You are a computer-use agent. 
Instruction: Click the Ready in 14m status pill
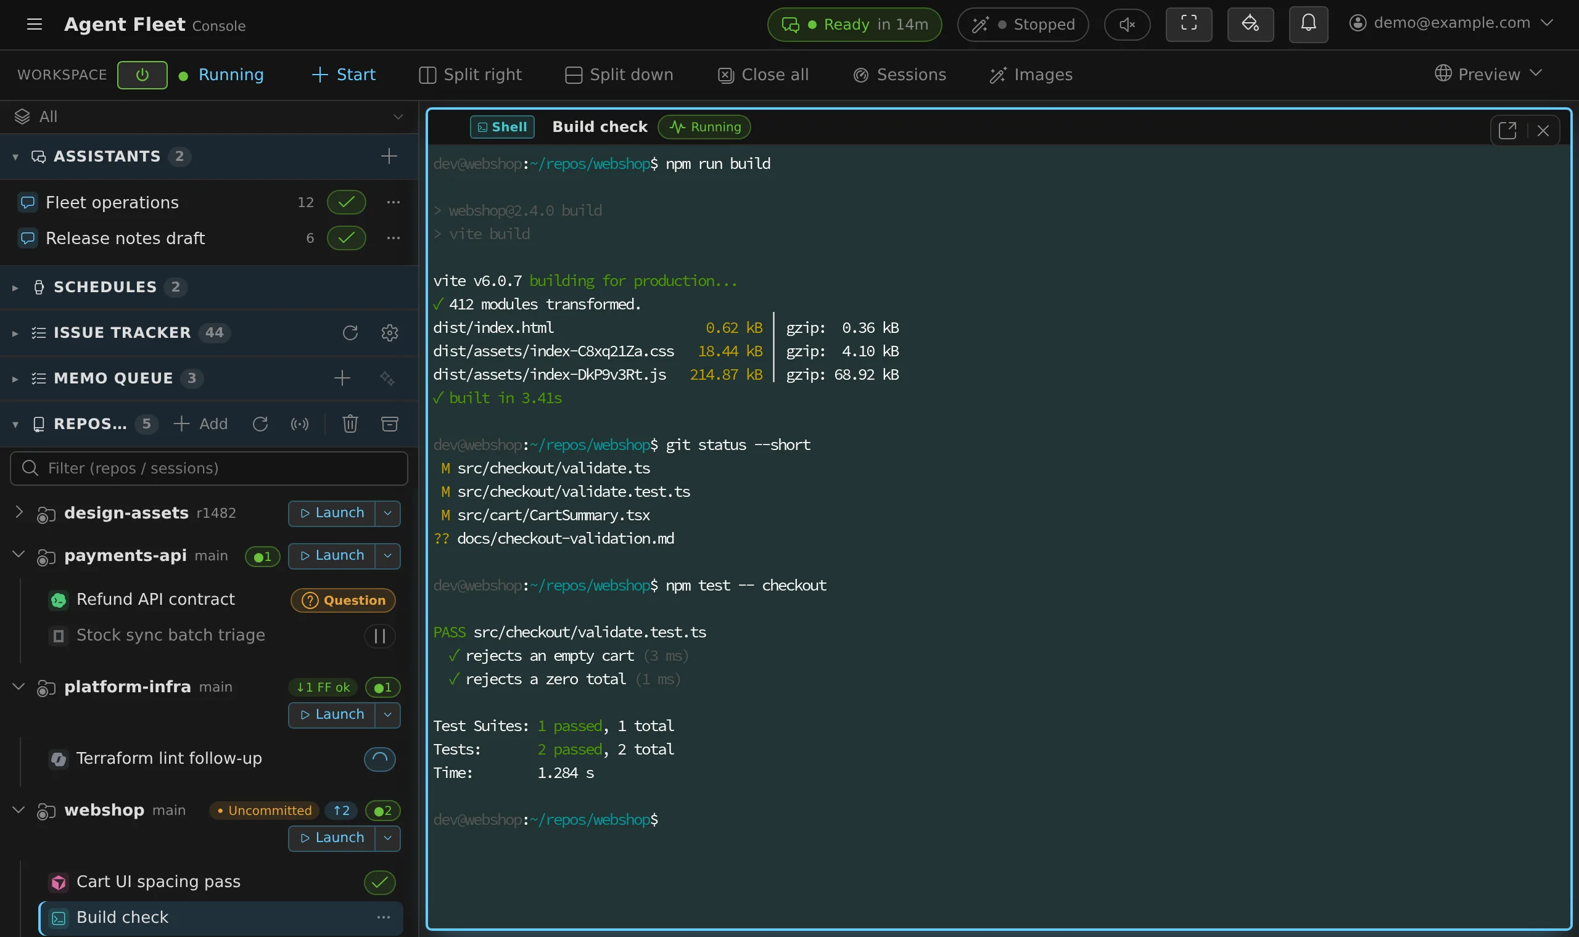(854, 25)
